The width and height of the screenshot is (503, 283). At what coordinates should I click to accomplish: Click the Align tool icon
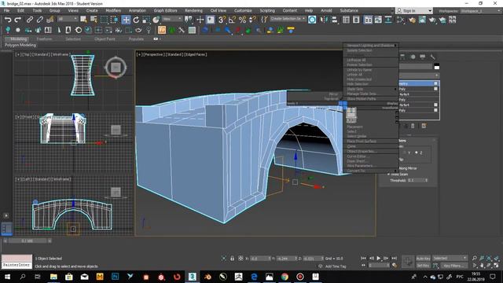[335, 20]
